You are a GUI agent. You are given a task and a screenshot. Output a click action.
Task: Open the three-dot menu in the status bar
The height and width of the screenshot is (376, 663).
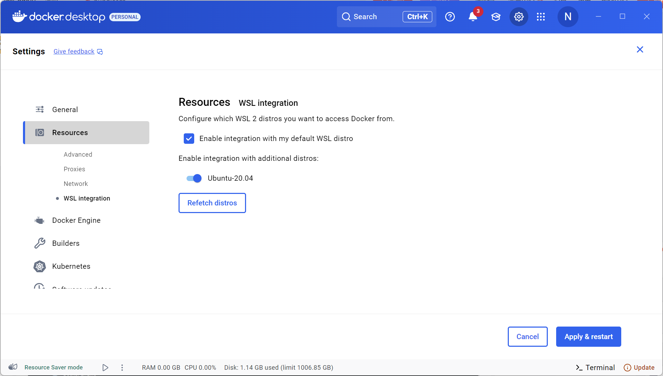click(122, 367)
